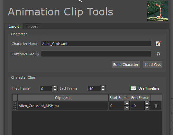The width and height of the screenshot is (173, 135).
Task: Click the First Frame value field
Action: coord(46,88)
